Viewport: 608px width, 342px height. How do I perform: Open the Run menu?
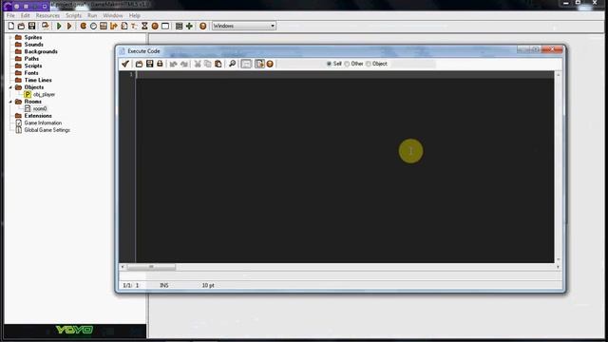pos(92,15)
